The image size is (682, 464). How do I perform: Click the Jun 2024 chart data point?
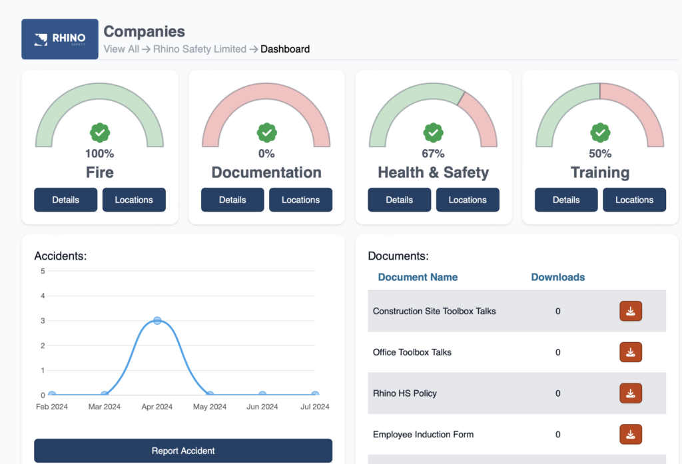coord(262,394)
